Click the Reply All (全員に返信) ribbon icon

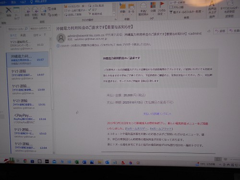coord(35,10)
